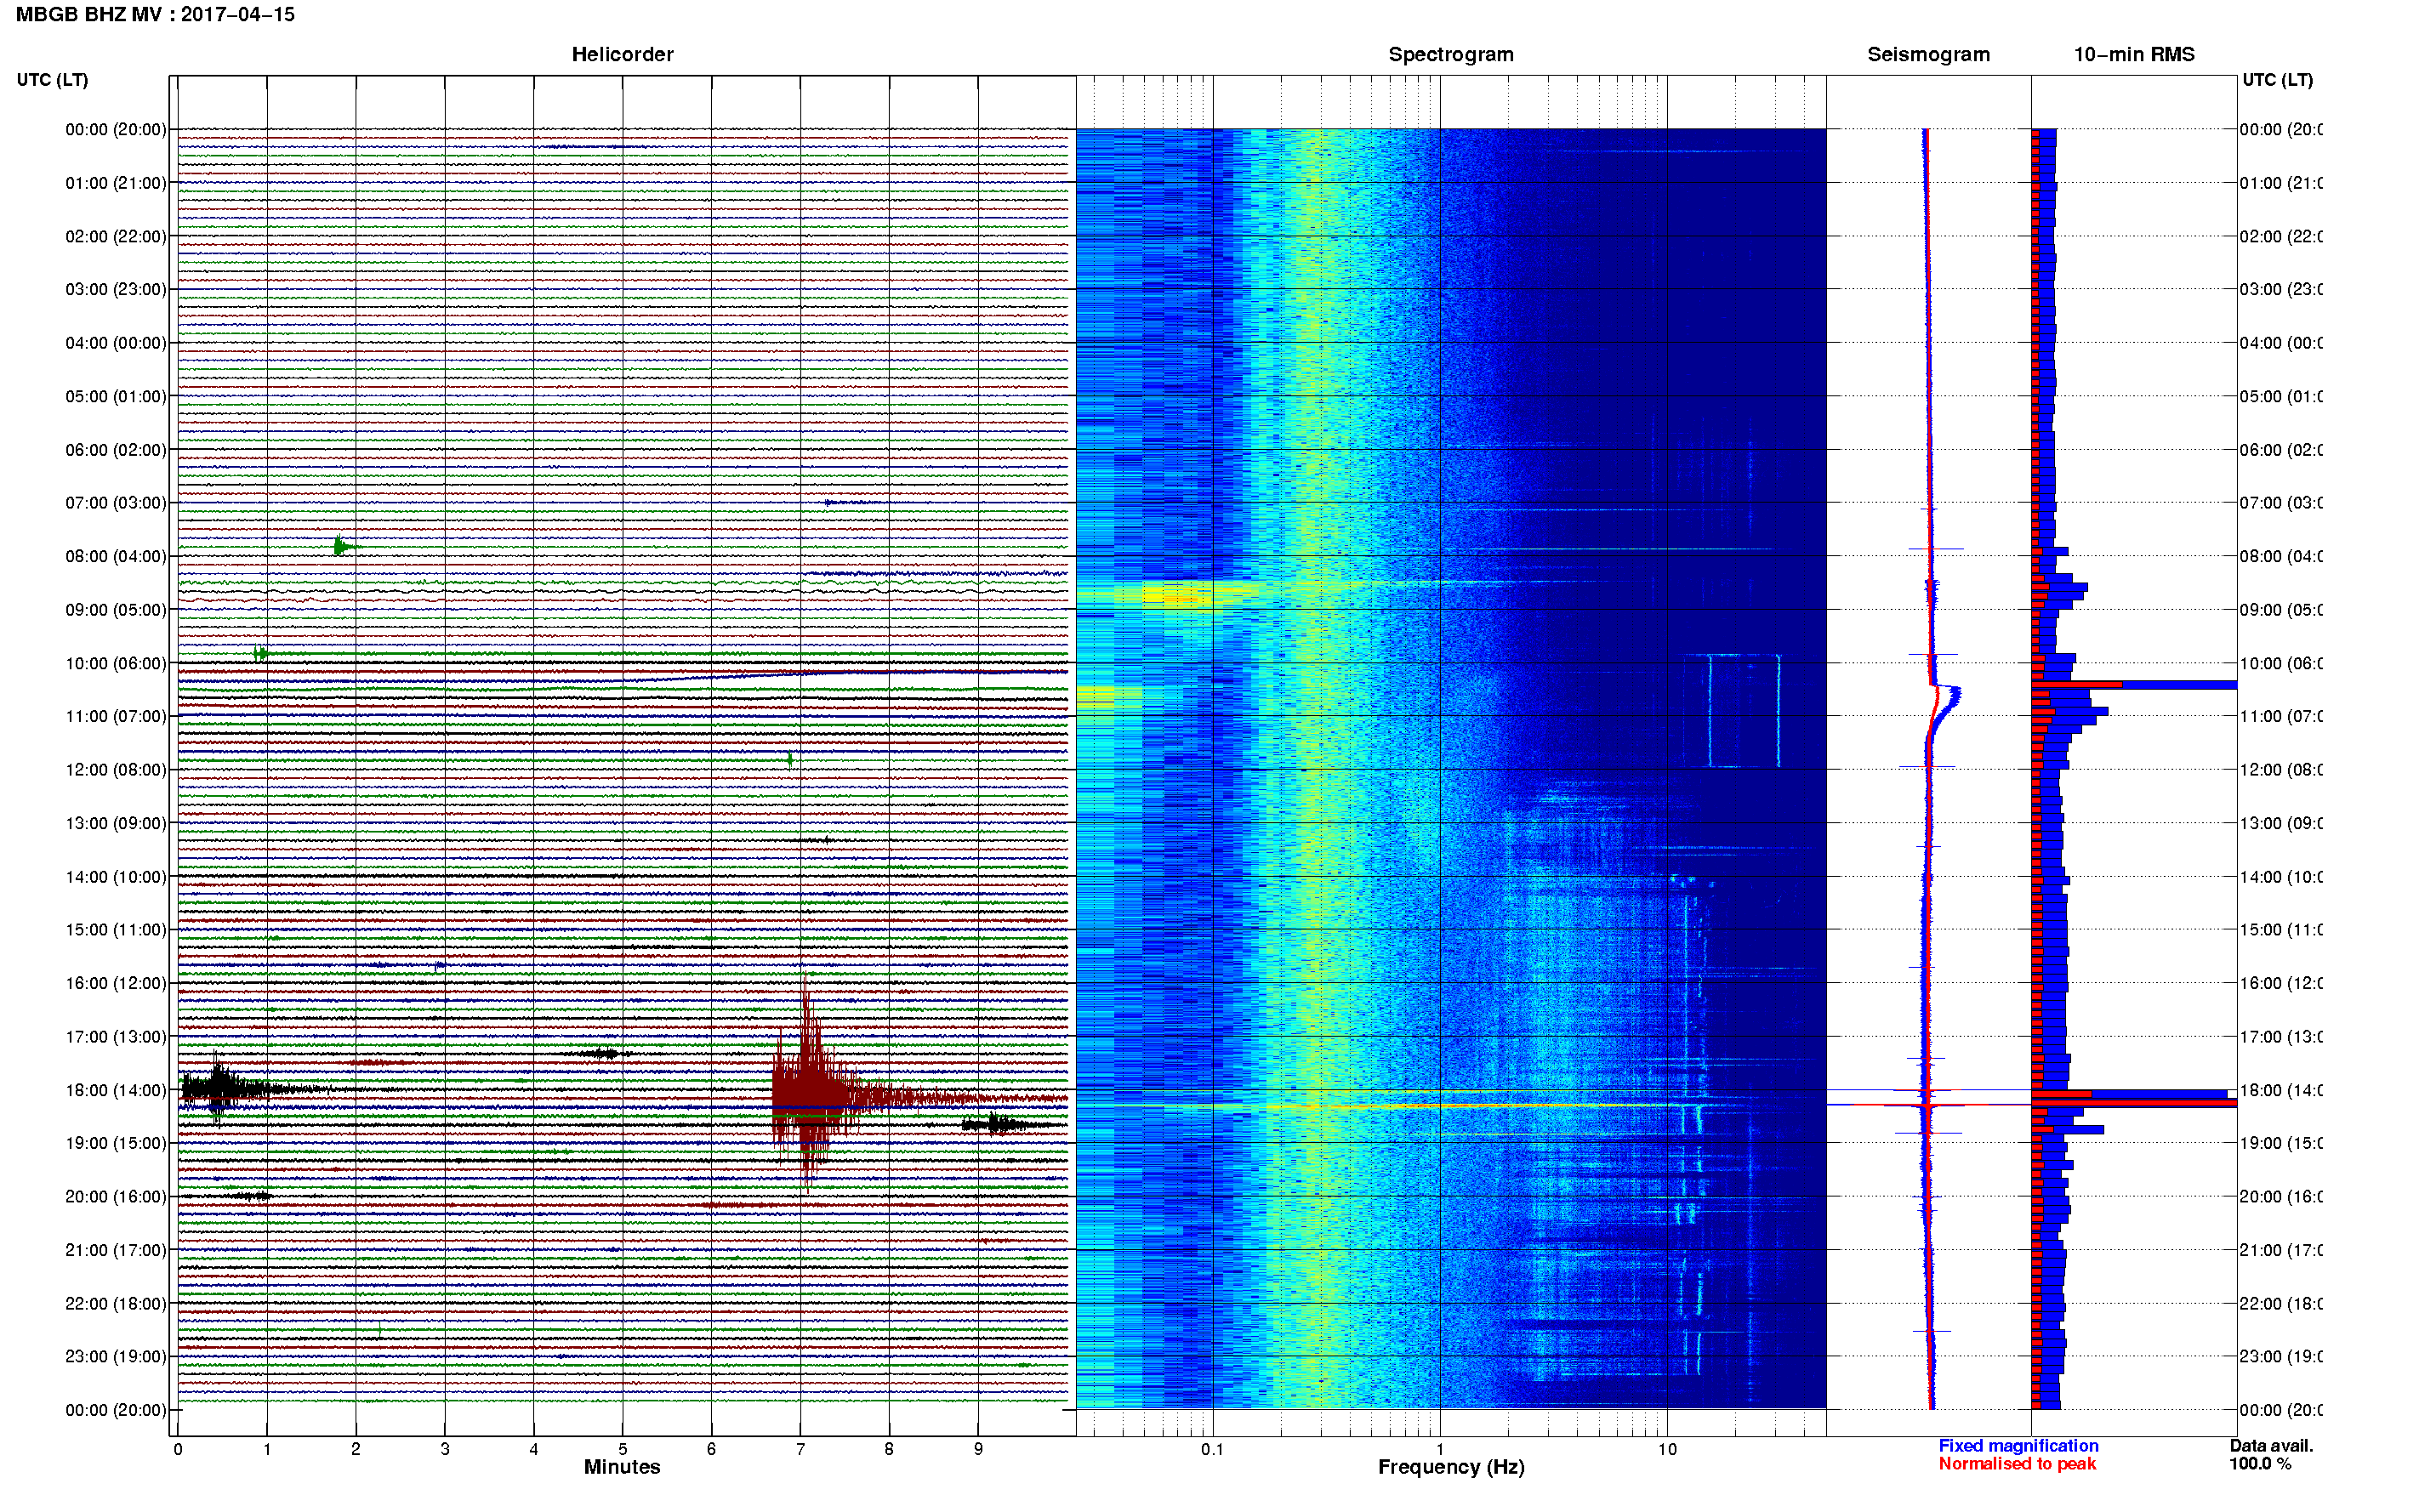Click the 06:00 (02:00) time label on the left axis
2419x1512 pixels.
pos(116,450)
